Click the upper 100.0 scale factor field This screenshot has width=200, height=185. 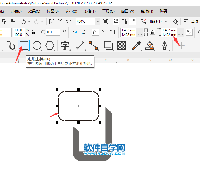click(x=19, y=30)
